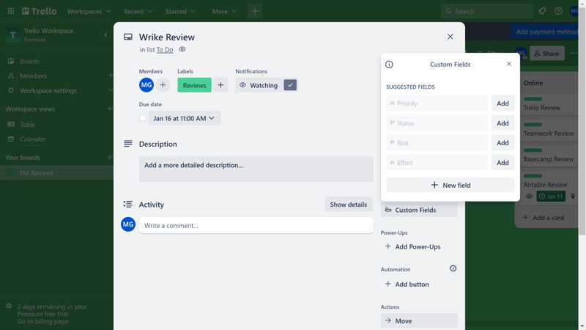Add the Risk suggested field
The height and width of the screenshot is (330, 586).
pyautogui.click(x=502, y=142)
